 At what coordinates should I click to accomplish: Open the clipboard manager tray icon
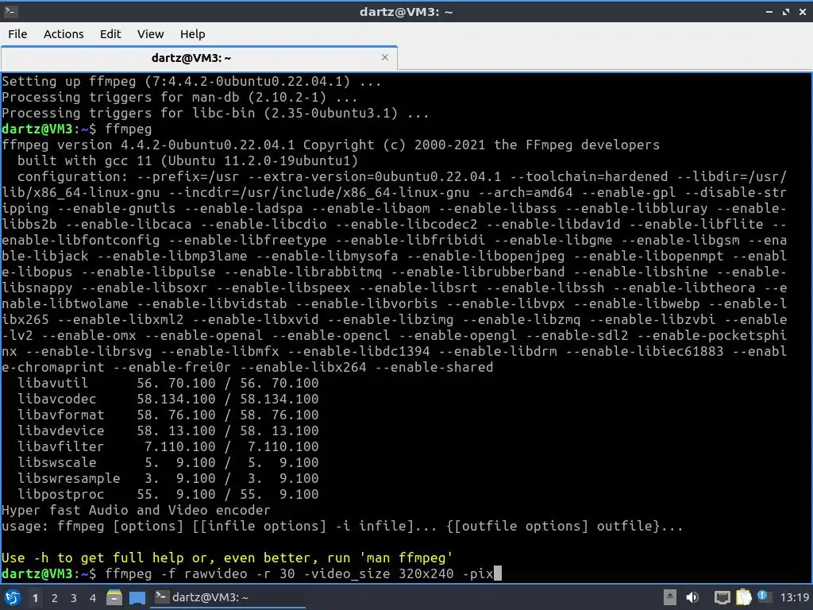(743, 597)
